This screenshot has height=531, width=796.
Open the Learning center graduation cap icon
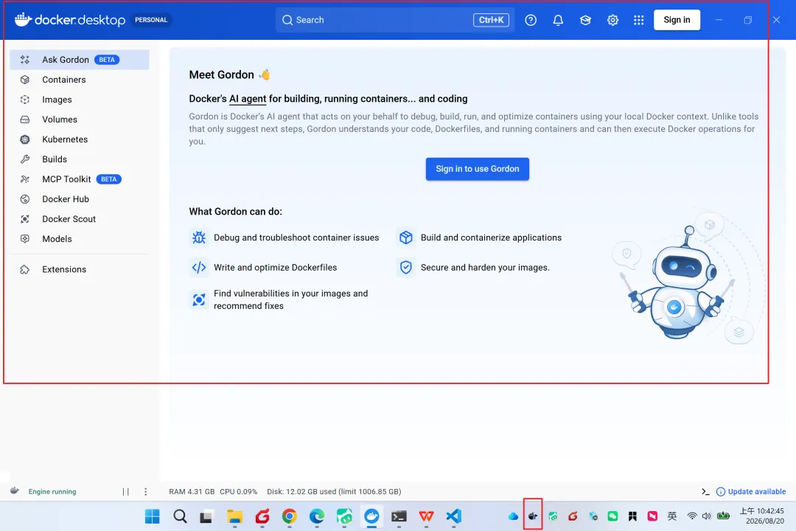(585, 20)
